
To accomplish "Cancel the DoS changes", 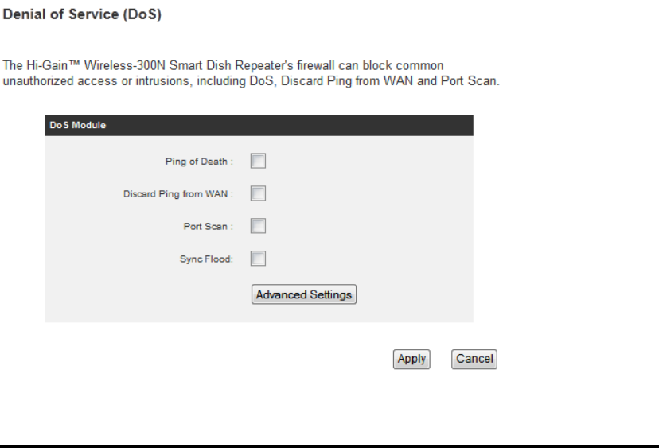I will point(474,360).
